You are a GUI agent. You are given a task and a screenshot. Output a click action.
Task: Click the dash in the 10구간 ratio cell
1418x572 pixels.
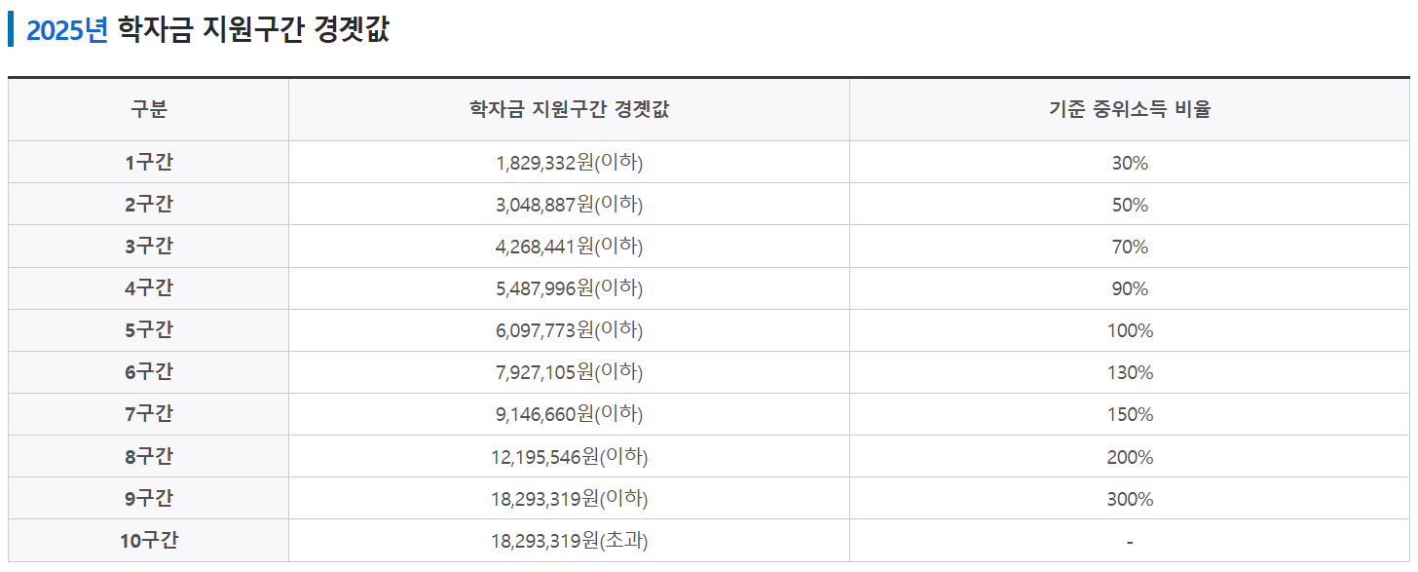click(1130, 542)
